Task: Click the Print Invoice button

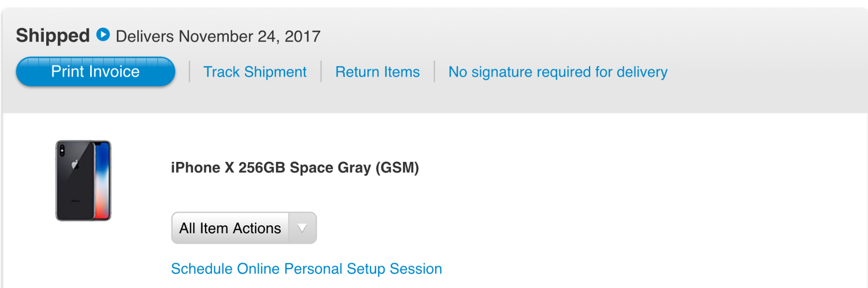Action: point(96,72)
